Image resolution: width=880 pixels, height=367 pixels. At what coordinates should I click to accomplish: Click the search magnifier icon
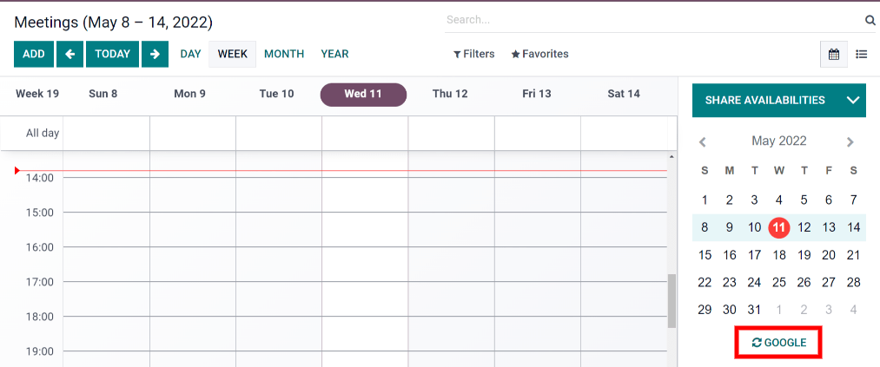pyautogui.click(x=870, y=20)
